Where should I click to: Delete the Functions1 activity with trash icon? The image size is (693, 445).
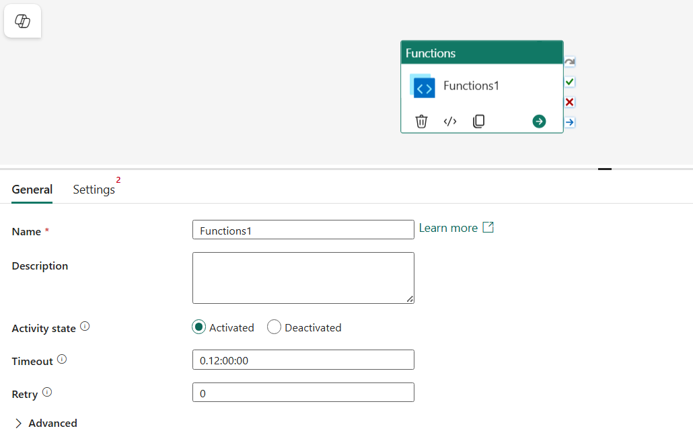click(421, 121)
